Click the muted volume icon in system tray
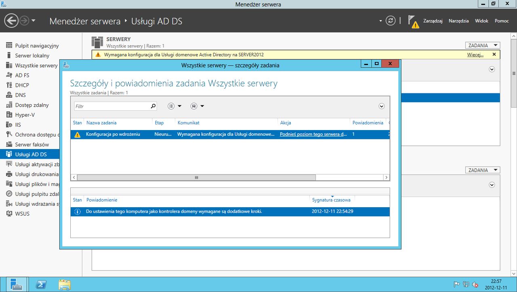The width and height of the screenshot is (517, 292). [x=475, y=284]
